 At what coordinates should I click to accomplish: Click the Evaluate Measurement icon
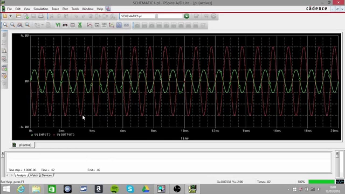click(x=97, y=25)
